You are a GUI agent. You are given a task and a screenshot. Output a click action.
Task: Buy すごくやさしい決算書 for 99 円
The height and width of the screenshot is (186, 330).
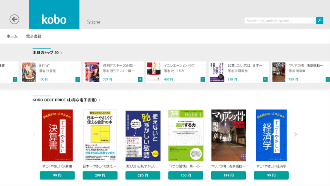coord(57,175)
